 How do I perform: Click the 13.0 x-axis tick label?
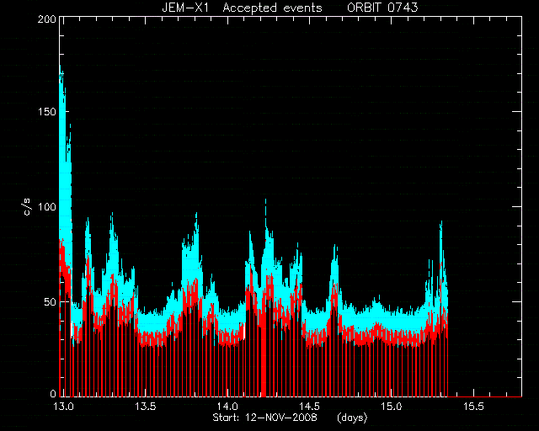pyautogui.click(x=64, y=407)
